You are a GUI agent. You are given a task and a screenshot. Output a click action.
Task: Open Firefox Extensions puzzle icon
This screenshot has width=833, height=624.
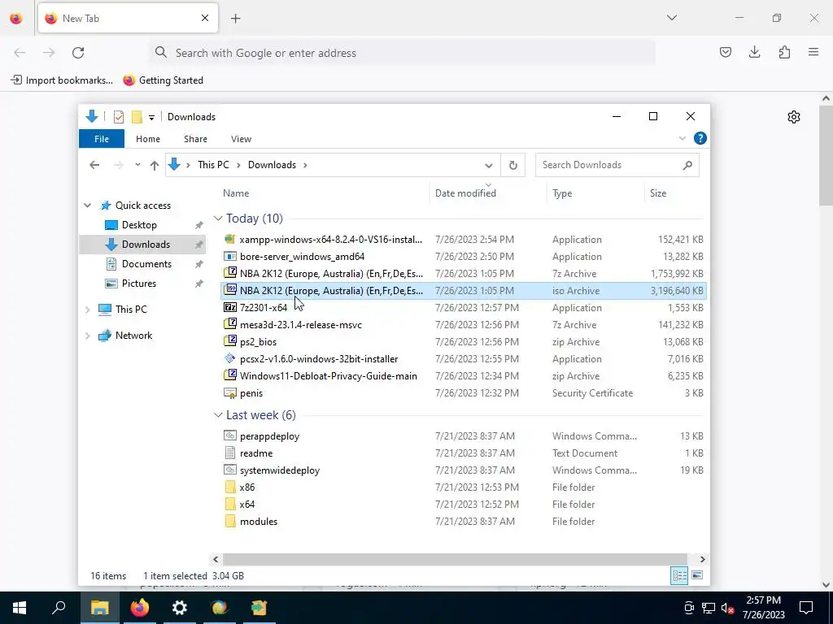coord(784,52)
